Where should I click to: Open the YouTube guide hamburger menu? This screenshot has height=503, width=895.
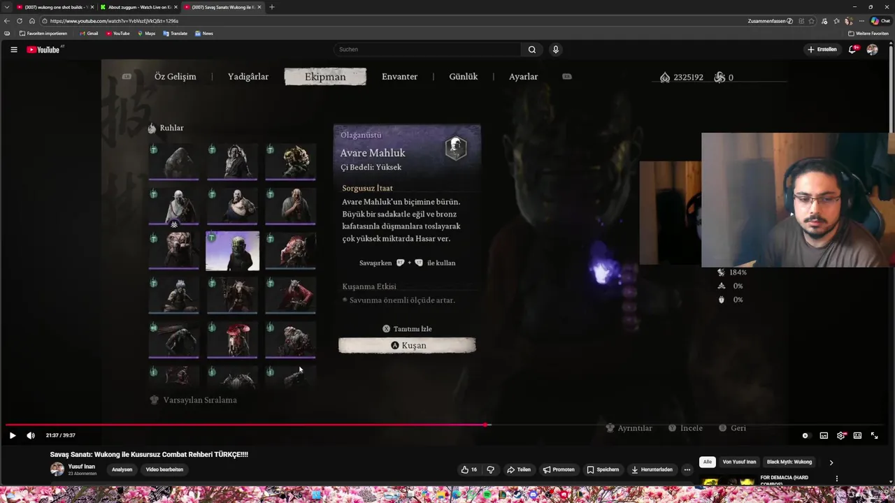coord(13,50)
